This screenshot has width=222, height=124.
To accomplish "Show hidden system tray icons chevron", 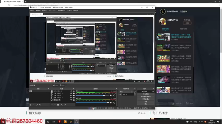I will click(199, 122).
